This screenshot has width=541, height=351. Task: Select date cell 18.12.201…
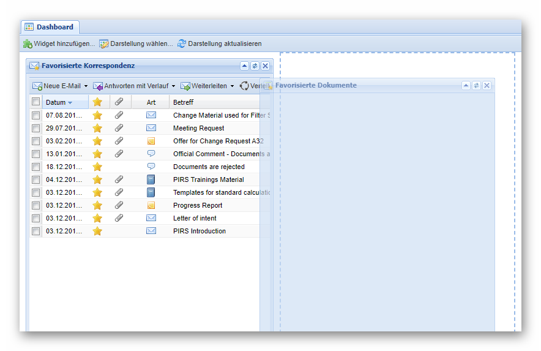coord(64,167)
